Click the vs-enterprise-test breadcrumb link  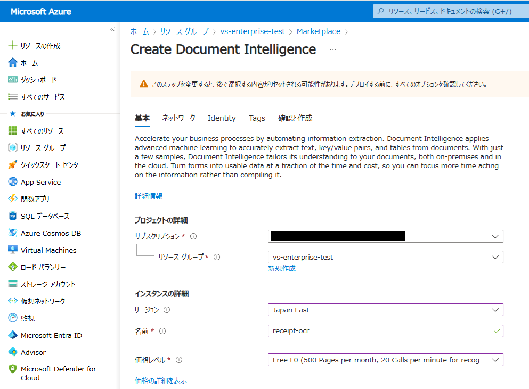pyautogui.click(x=253, y=31)
